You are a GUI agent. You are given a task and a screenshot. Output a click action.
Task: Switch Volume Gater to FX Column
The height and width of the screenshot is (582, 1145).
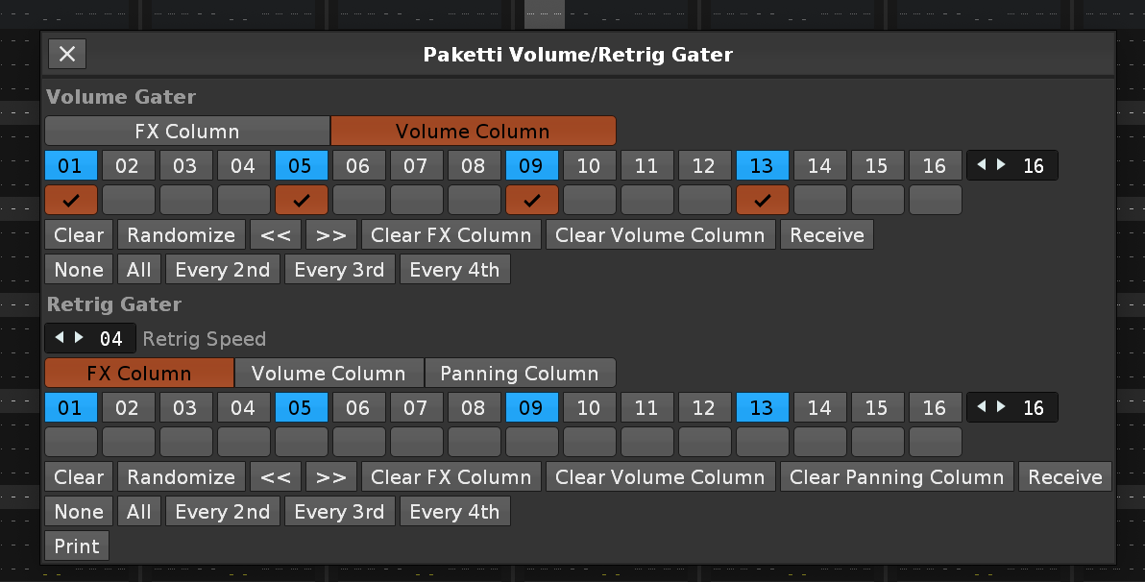point(187,132)
